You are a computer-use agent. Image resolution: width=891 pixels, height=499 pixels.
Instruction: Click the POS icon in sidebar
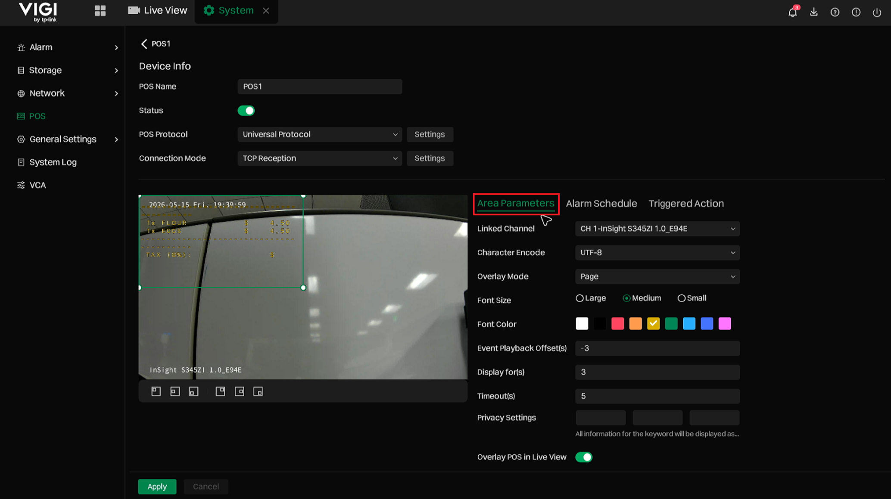tap(21, 116)
